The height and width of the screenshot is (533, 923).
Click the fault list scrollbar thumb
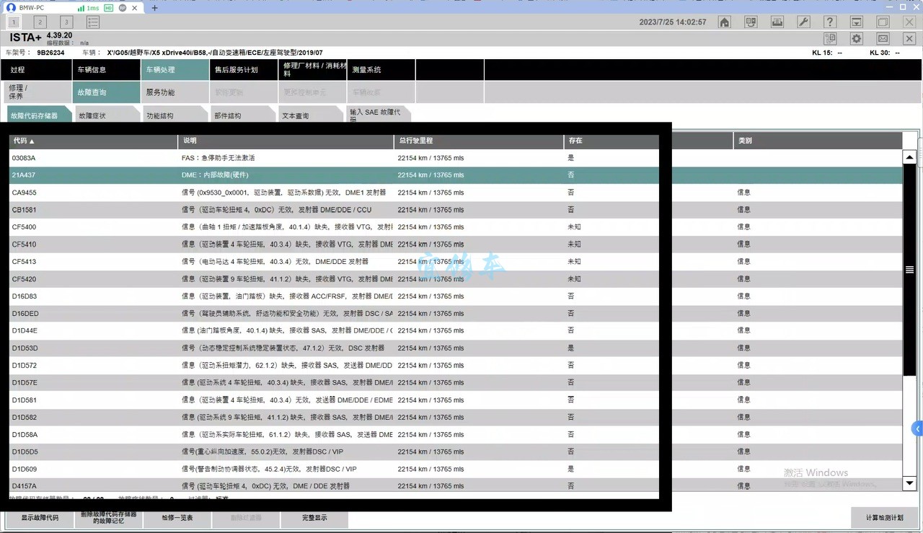910,270
